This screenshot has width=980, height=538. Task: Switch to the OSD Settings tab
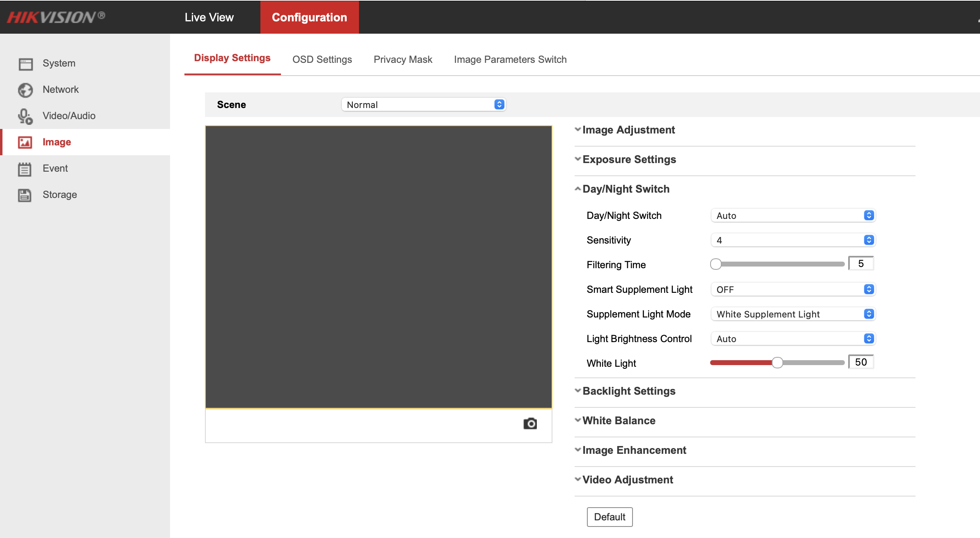coord(322,60)
